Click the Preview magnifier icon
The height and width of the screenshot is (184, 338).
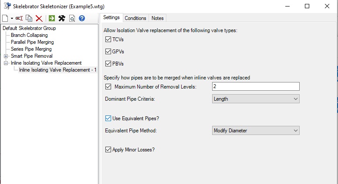[x=72, y=18]
